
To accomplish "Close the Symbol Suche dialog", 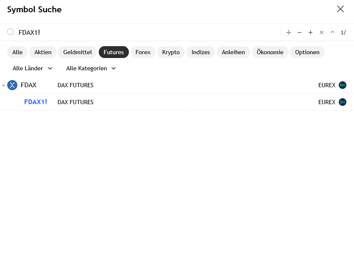I will pyautogui.click(x=340, y=9).
